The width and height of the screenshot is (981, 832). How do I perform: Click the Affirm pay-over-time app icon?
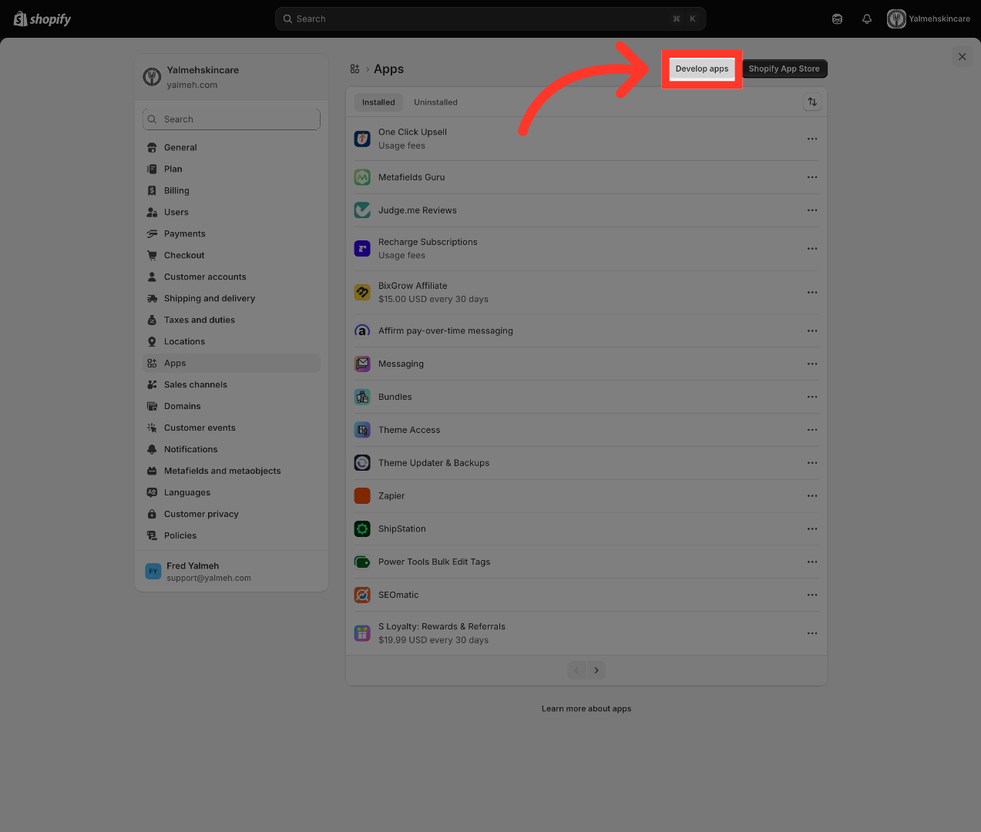pyautogui.click(x=362, y=331)
